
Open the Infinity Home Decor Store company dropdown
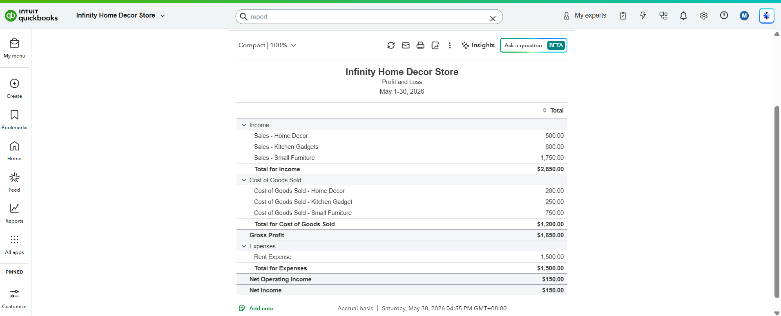pos(120,15)
